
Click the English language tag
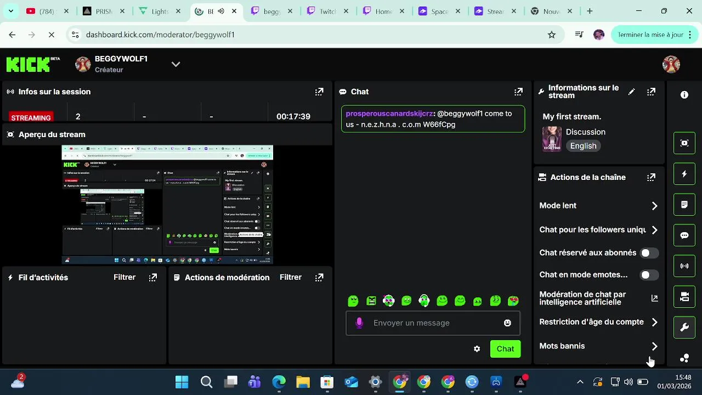(x=583, y=146)
